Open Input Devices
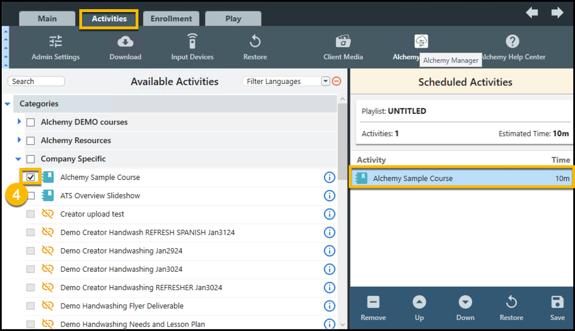Screen dimensions: 575x331 192,48
